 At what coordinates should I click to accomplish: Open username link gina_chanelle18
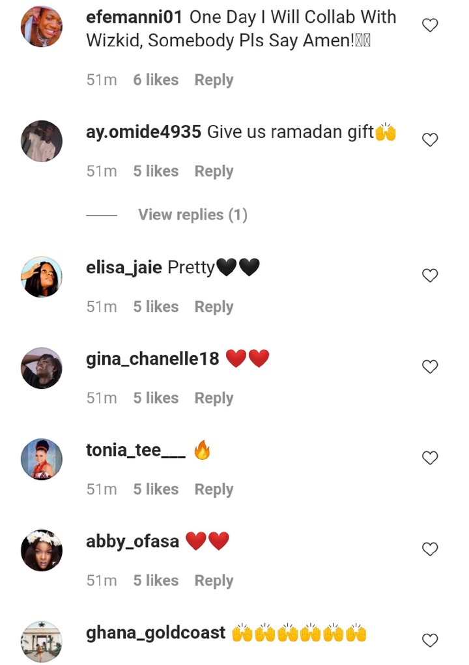click(152, 359)
